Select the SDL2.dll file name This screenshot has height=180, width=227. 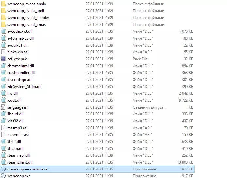pyautogui.click(x=14, y=142)
